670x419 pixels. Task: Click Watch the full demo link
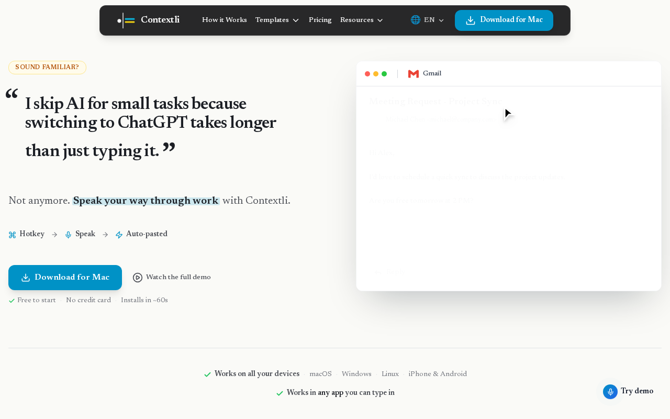(172, 278)
